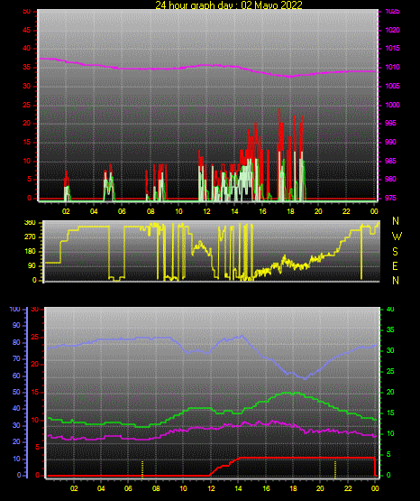Select the 22 hour tick on bottom graph
Viewport: 420px width, 501px height.
[x=348, y=488]
